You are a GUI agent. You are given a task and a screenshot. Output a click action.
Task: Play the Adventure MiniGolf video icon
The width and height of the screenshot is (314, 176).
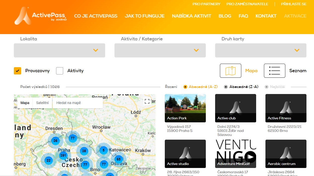point(251,157)
